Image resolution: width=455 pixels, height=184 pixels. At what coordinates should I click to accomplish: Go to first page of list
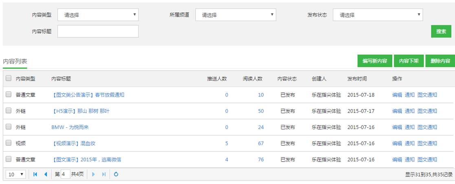[x=35, y=174]
